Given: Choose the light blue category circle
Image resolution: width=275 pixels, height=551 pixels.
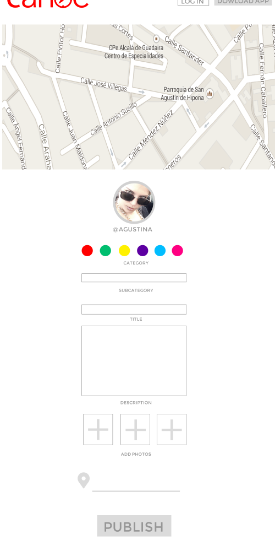Looking at the screenshot, I should click(160, 251).
